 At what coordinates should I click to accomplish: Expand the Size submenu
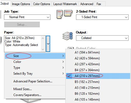(x=35, y=56)
